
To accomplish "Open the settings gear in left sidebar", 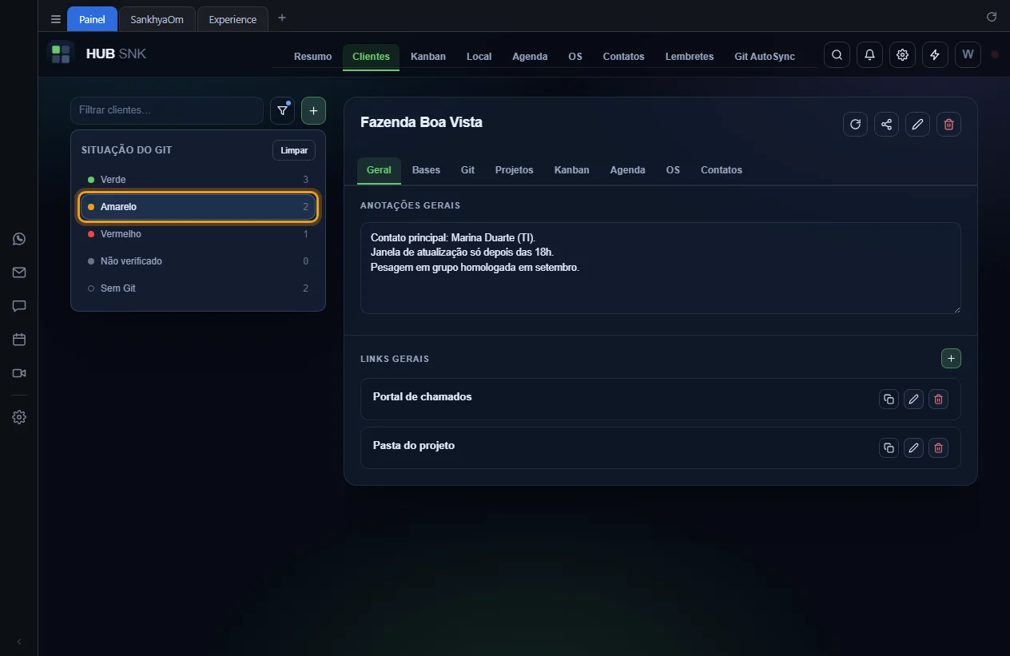I will pos(19,417).
